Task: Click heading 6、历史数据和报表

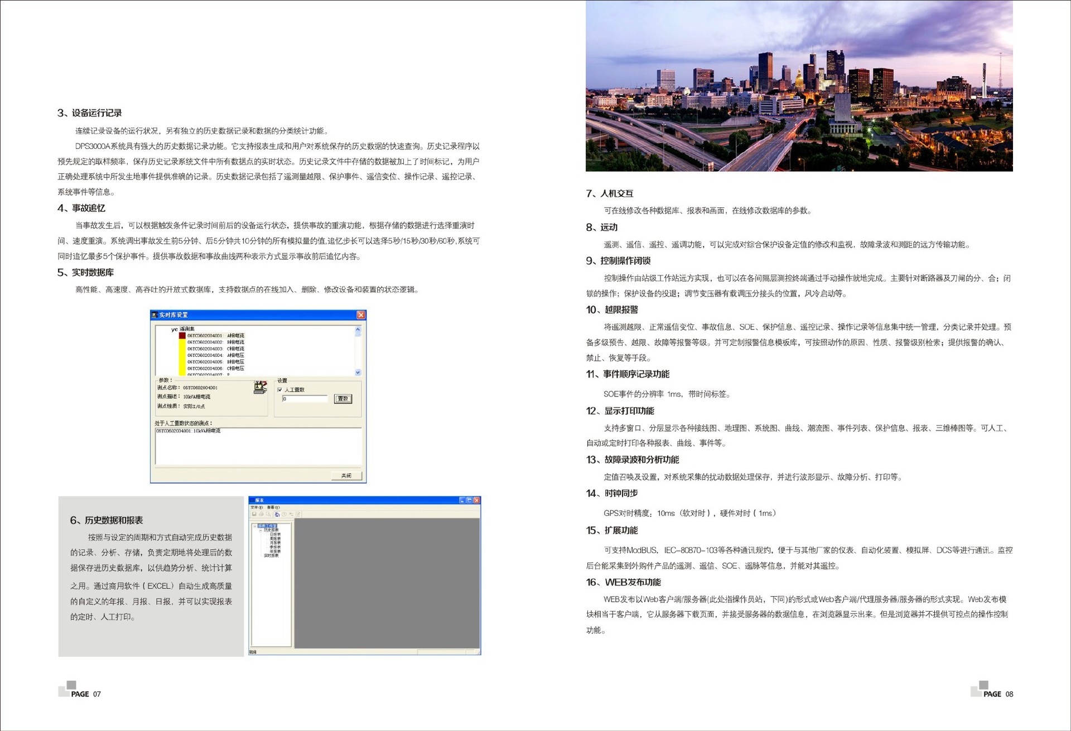Action: point(107,520)
